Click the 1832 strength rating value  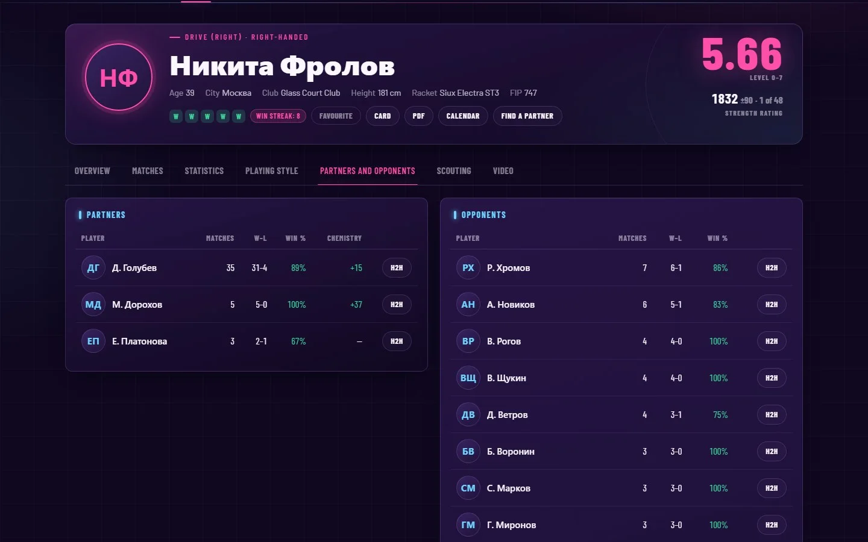pyautogui.click(x=725, y=99)
